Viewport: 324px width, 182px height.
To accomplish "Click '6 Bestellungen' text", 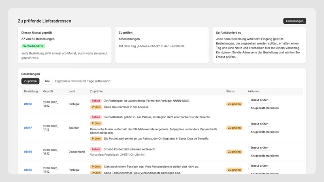I will click(129, 39).
